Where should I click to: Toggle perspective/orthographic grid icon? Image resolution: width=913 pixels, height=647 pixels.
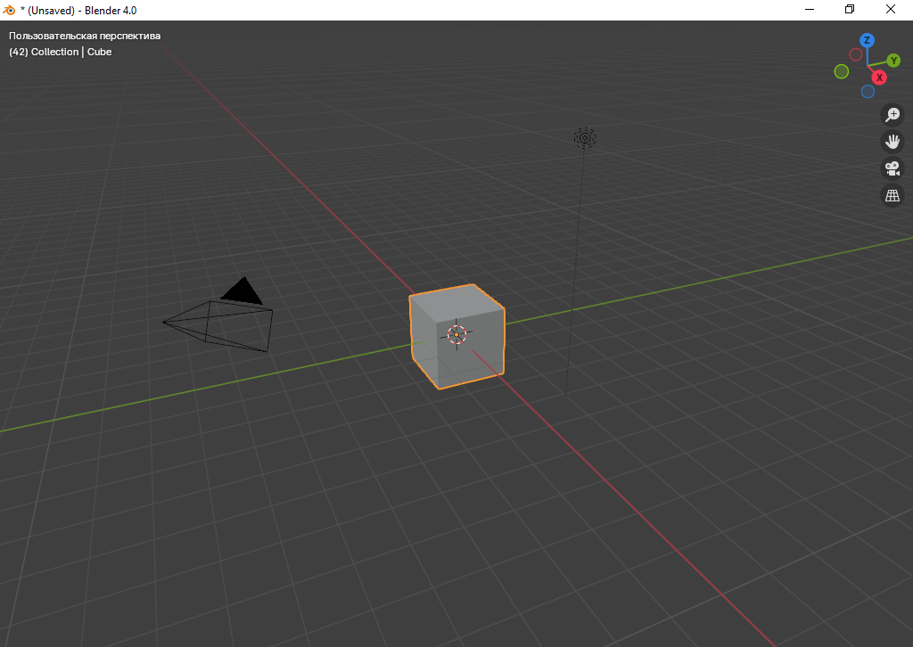click(892, 195)
